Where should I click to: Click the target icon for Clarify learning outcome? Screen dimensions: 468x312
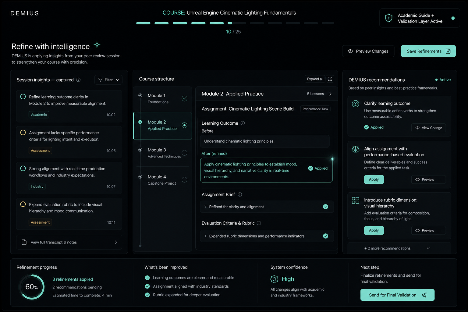(x=356, y=104)
